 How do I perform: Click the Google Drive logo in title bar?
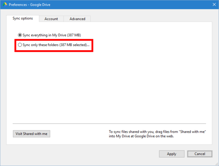[x=5, y=5]
